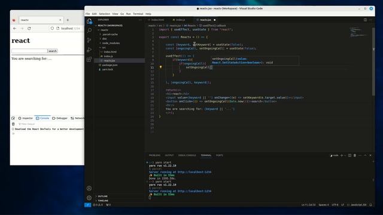Click the editor vertical scrollbar
Image resolution: width=383 pixels, height=215 pixels.
pyautogui.click(x=373, y=61)
